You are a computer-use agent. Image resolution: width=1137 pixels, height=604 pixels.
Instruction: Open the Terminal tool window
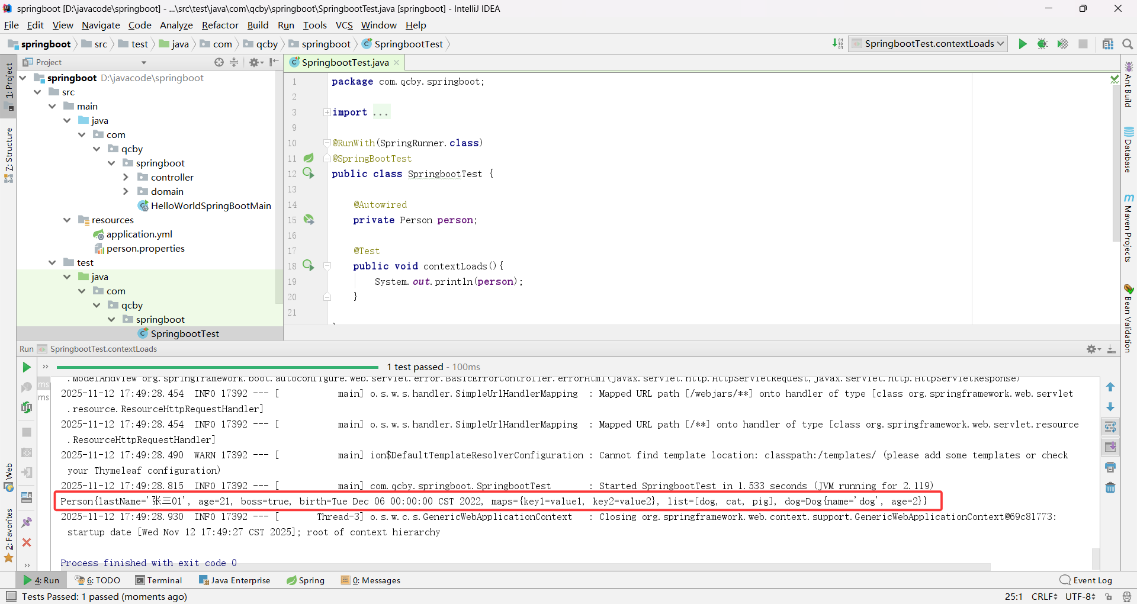(x=159, y=580)
